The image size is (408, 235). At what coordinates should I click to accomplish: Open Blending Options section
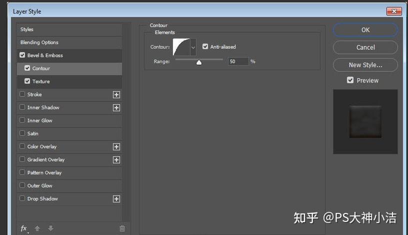69,43
